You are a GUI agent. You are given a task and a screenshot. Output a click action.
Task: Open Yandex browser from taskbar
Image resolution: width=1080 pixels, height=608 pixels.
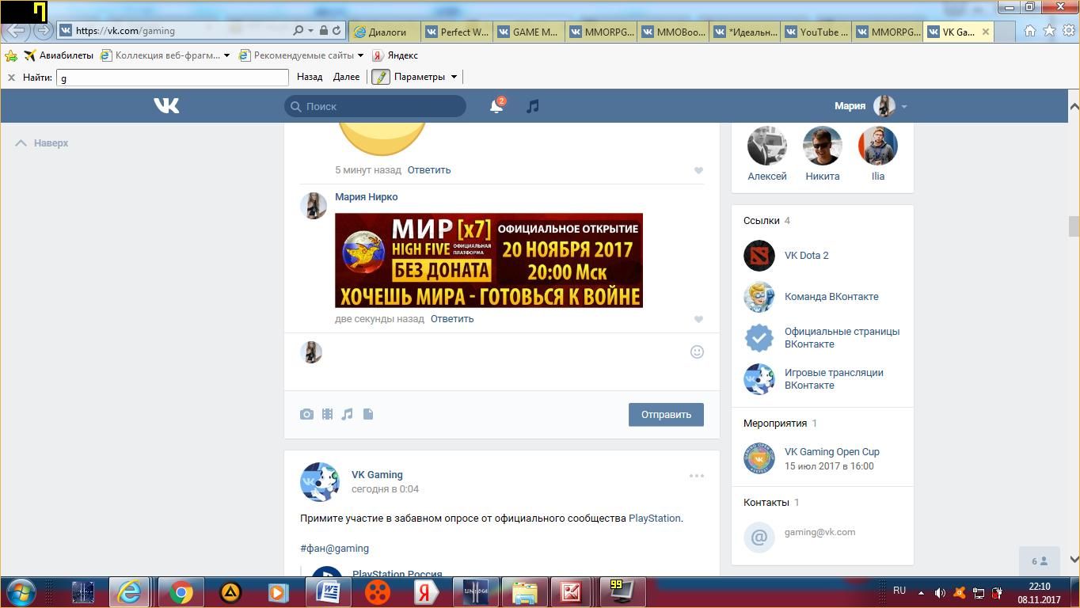(x=426, y=592)
